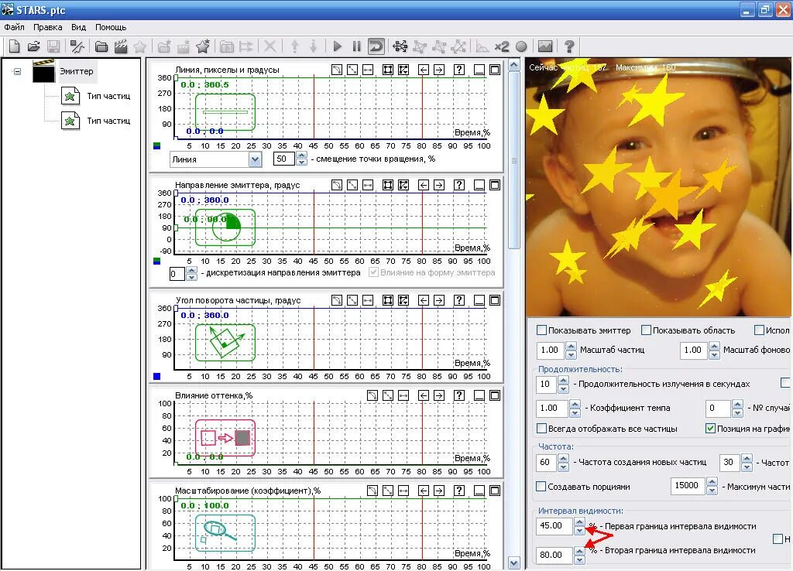Move the item down with the toolbar arrow

click(313, 46)
